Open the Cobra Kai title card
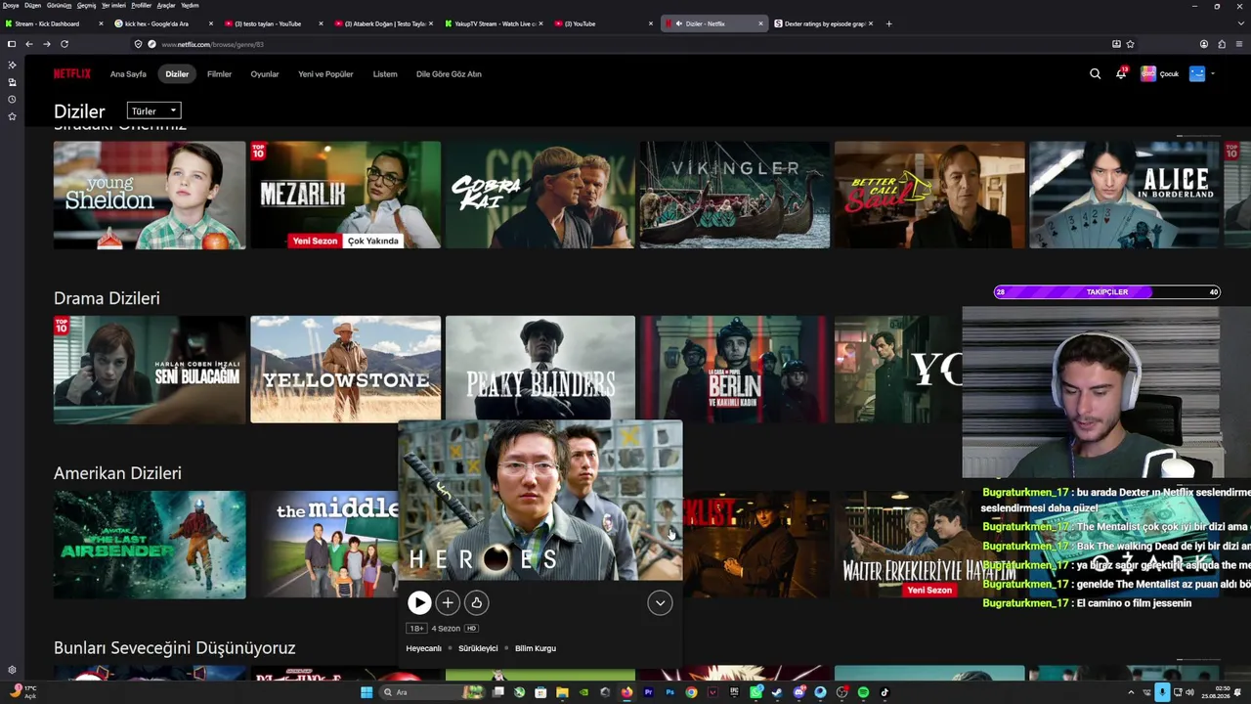1251x704 pixels. tap(540, 195)
